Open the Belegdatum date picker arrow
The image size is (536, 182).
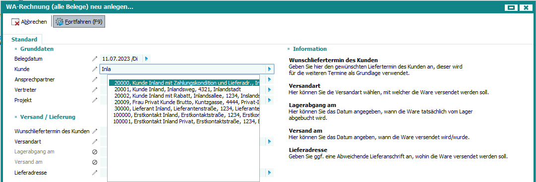point(146,59)
